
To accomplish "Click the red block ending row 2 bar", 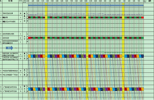I will [142, 17].
